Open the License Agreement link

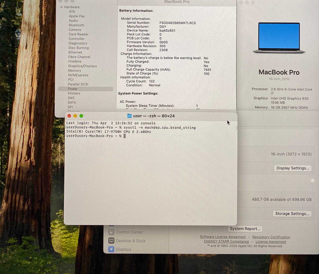(271, 242)
